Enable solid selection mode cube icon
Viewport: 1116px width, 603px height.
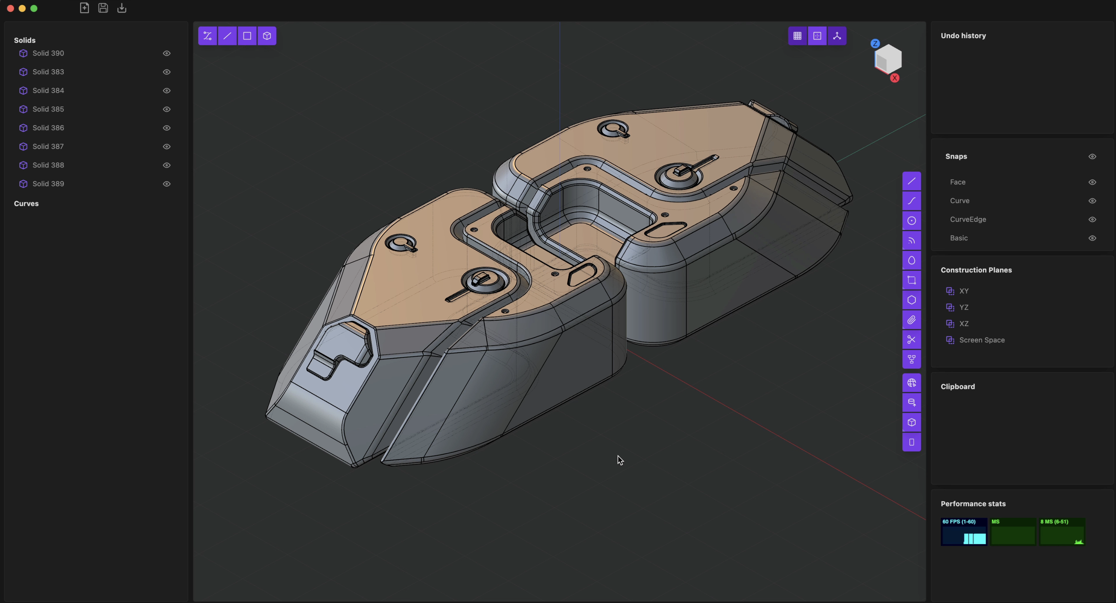[x=267, y=36]
